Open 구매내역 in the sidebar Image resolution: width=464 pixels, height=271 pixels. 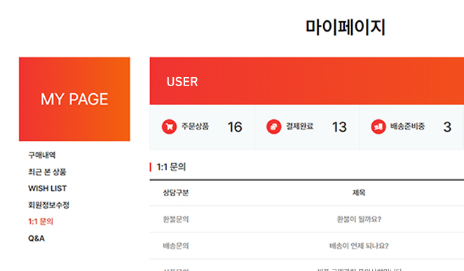coord(42,155)
